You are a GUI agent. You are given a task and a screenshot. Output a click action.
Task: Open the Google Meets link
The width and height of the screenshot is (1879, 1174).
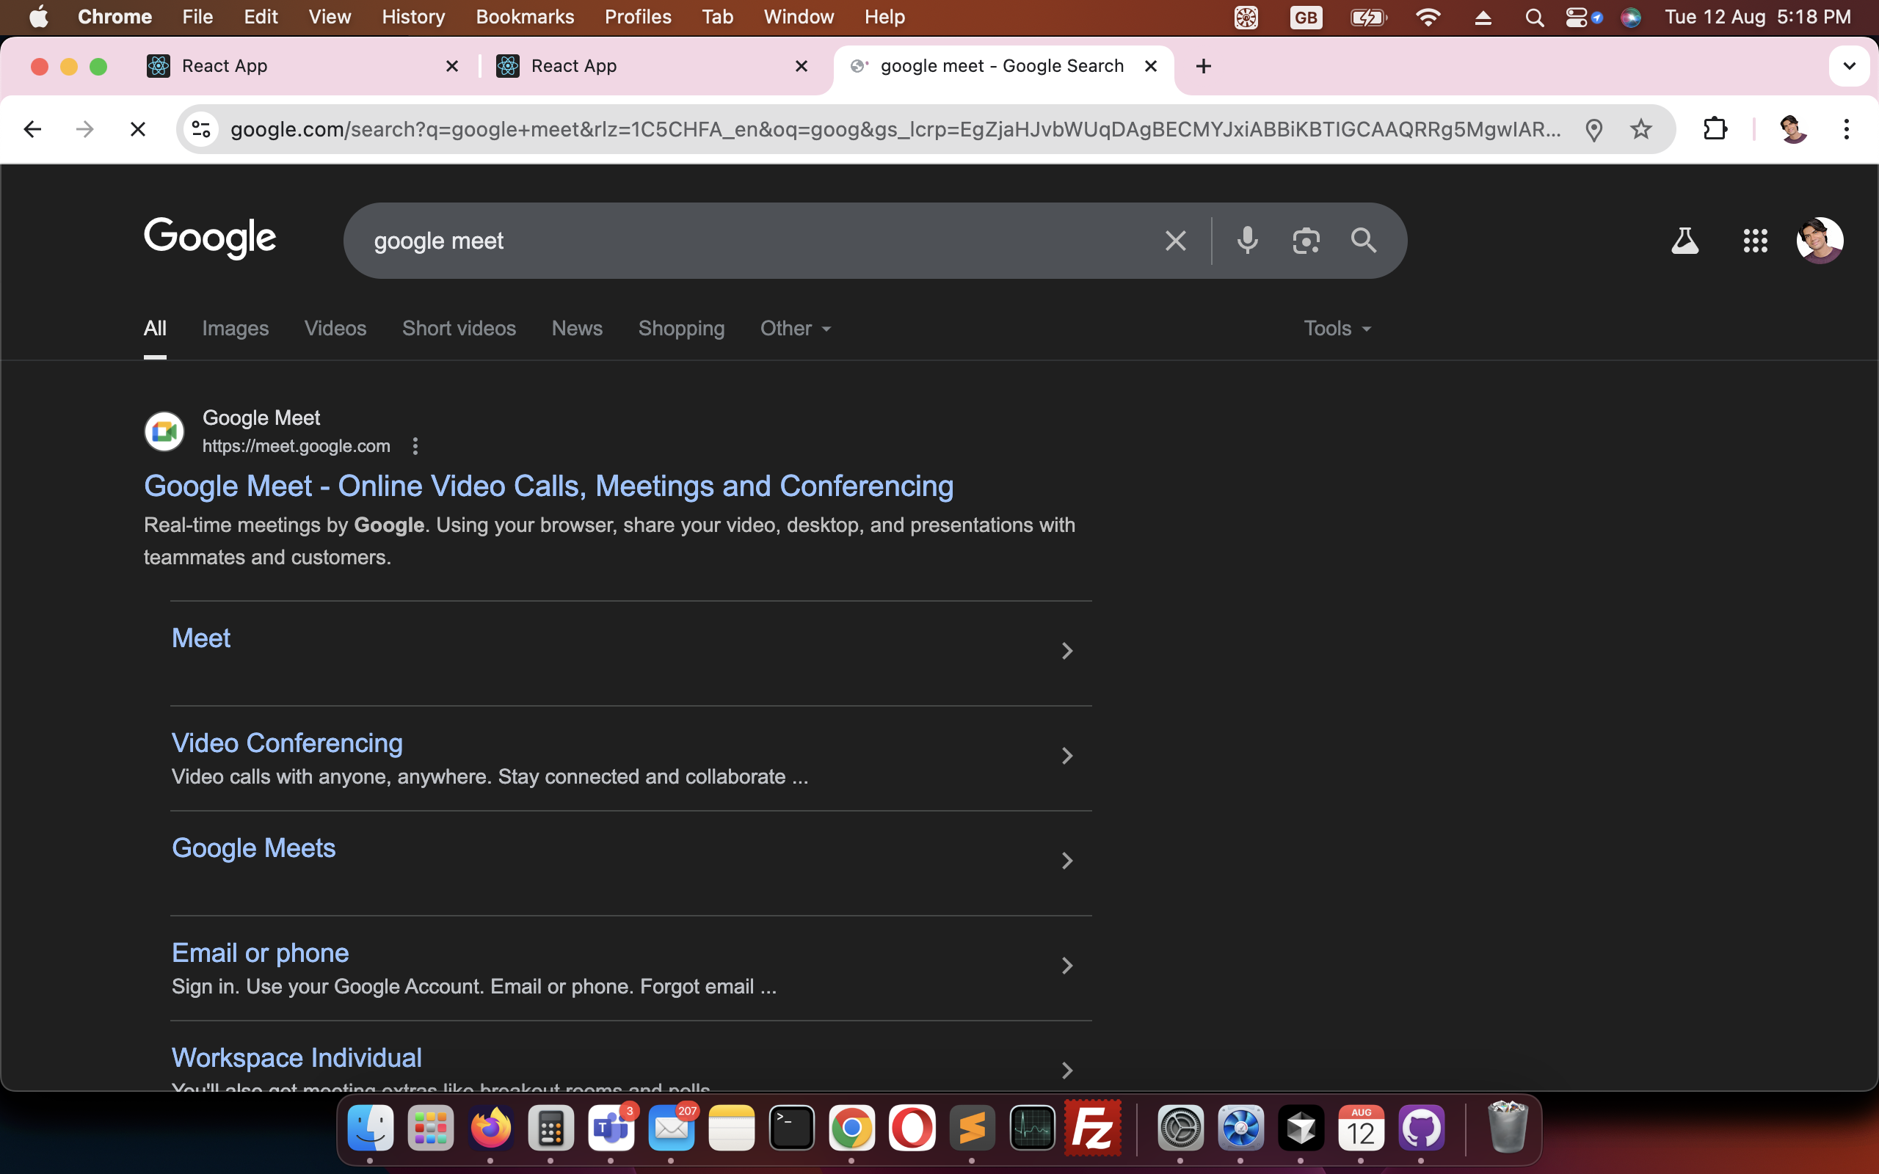click(x=254, y=848)
